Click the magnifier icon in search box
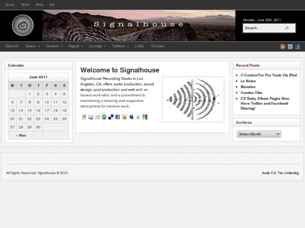The image size is (305, 228). click(x=287, y=28)
